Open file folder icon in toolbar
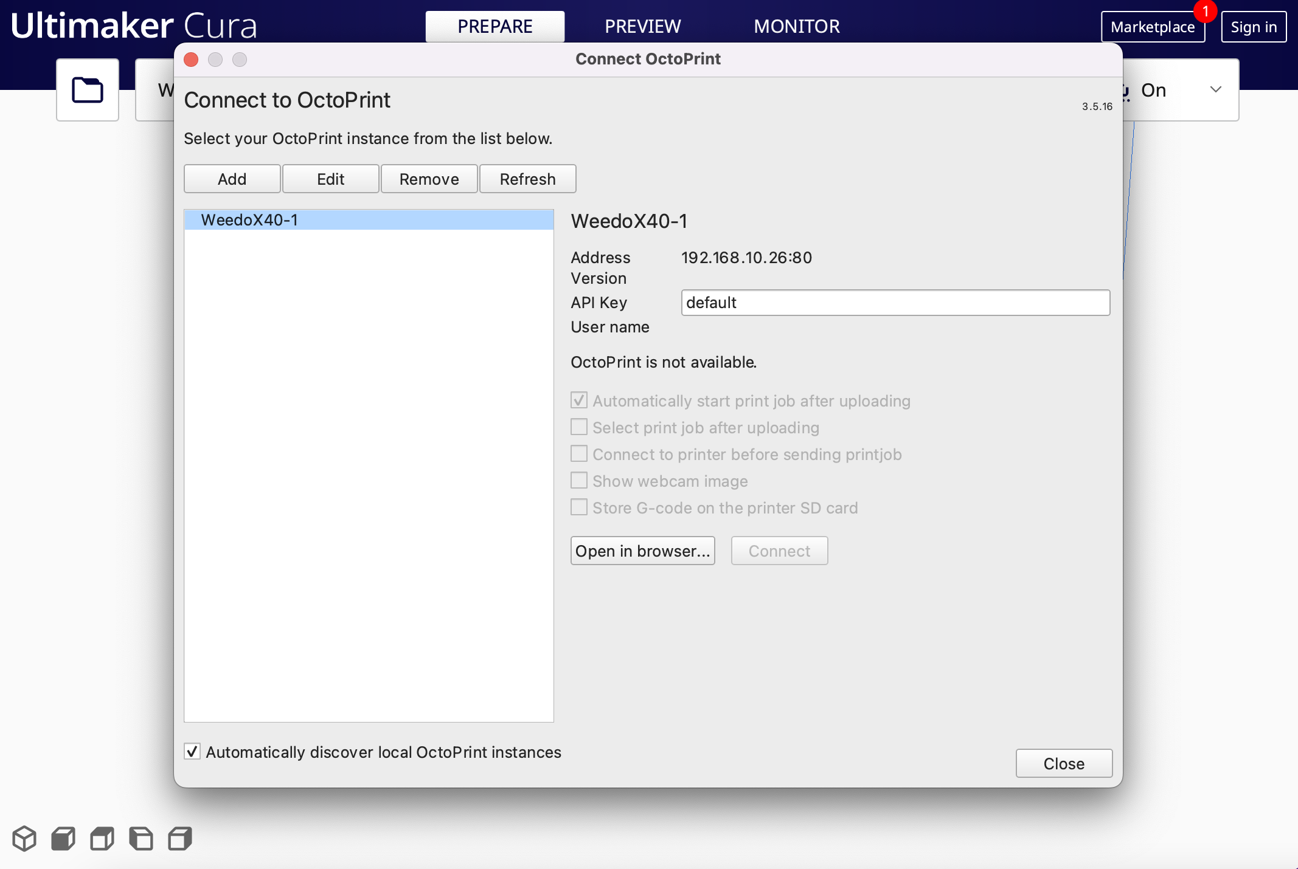1298x869 pixels. (87, 90)
